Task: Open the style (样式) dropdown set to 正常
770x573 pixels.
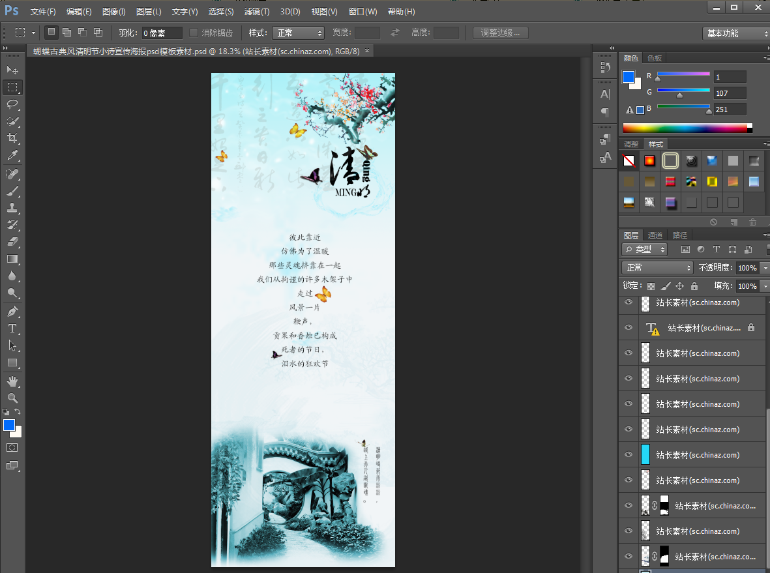Action: (x=298, y=33)
